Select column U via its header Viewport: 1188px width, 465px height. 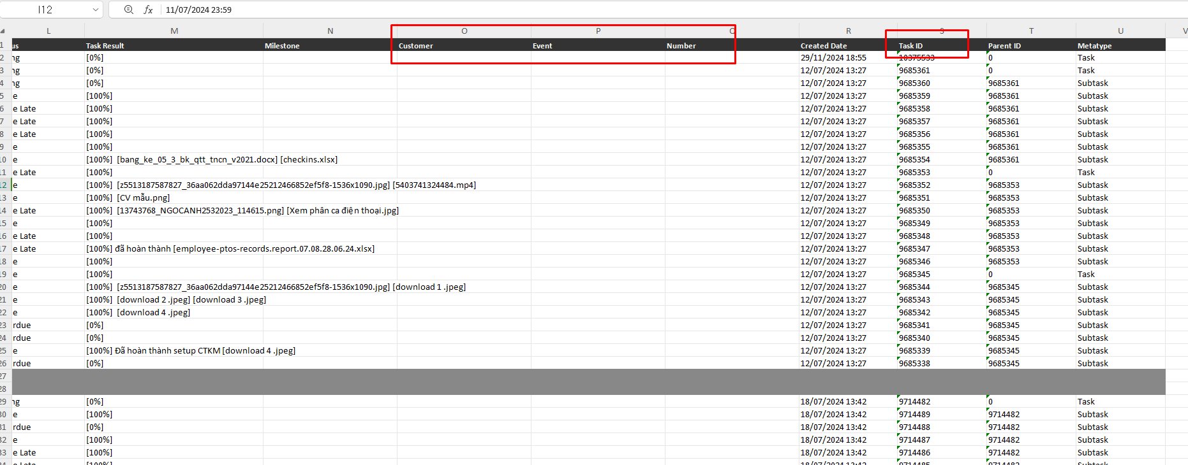point(1121,31)
